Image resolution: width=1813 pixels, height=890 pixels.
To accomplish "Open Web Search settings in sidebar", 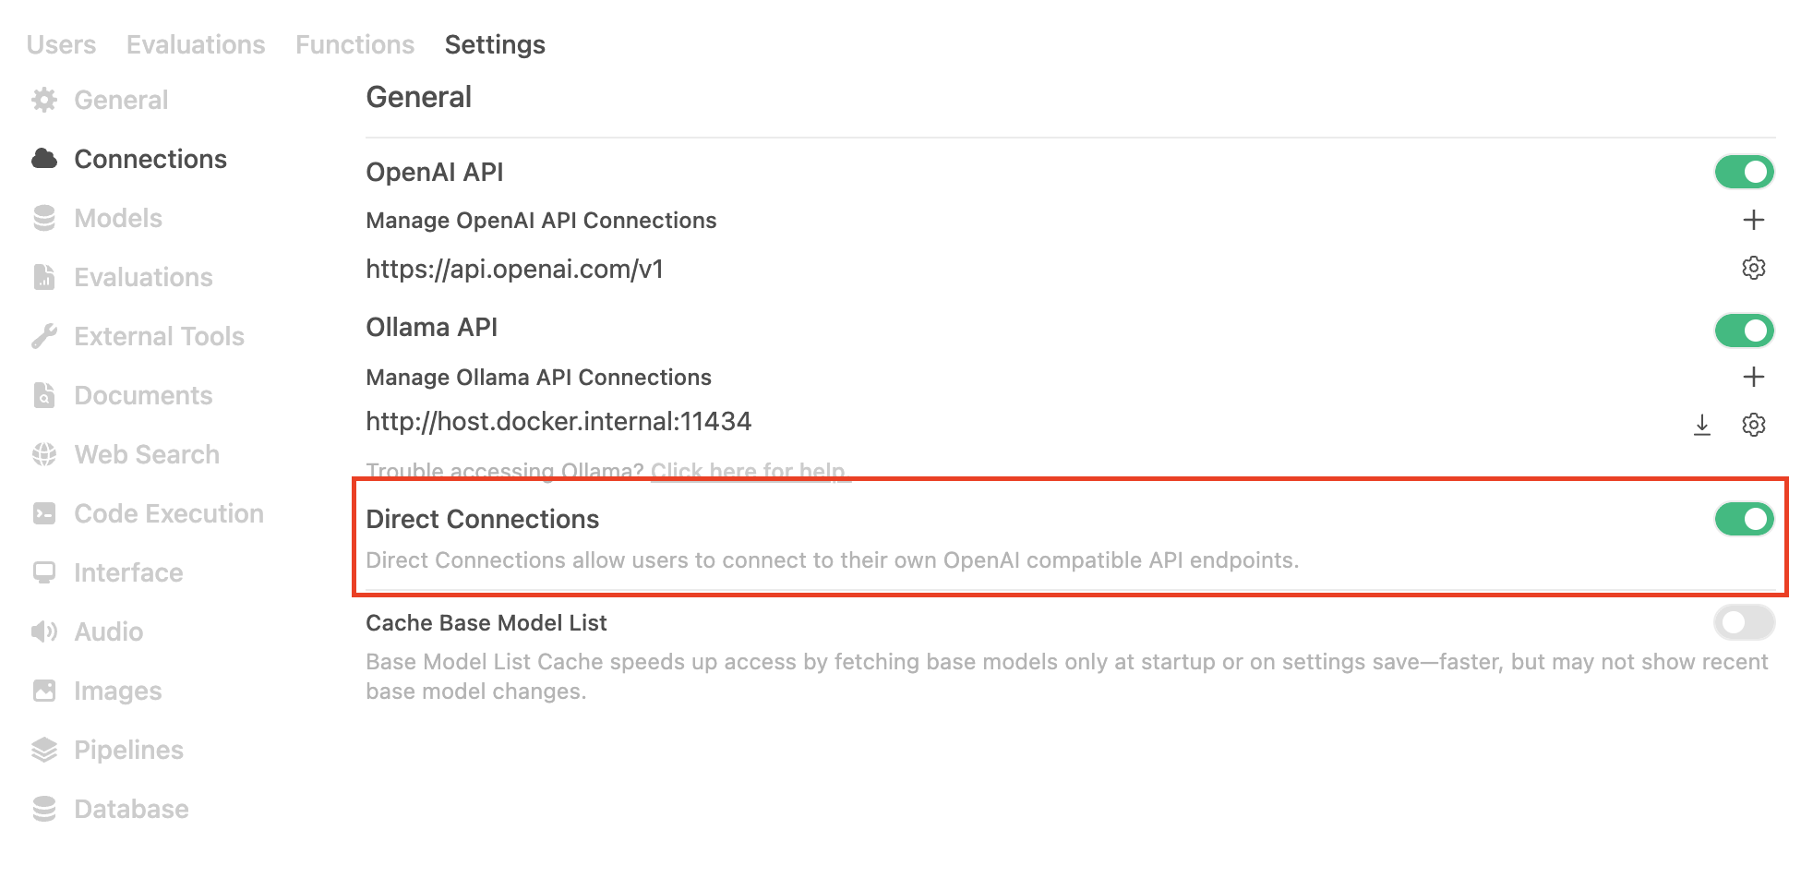I will (x=146, y=454).
